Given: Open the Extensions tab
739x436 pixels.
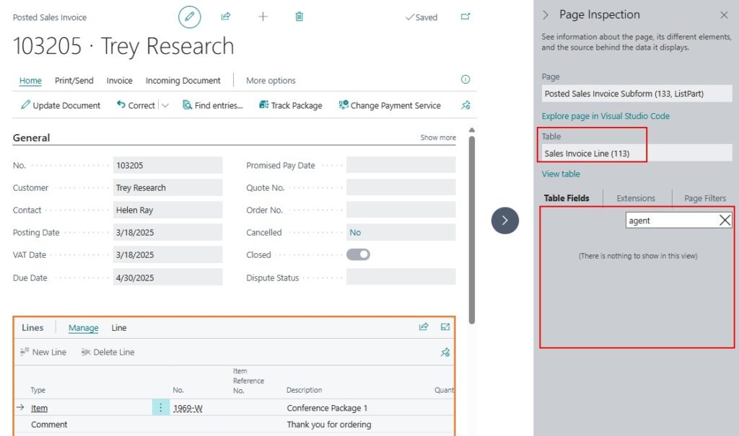Looking at the screenshot, I should coord(636,198).
